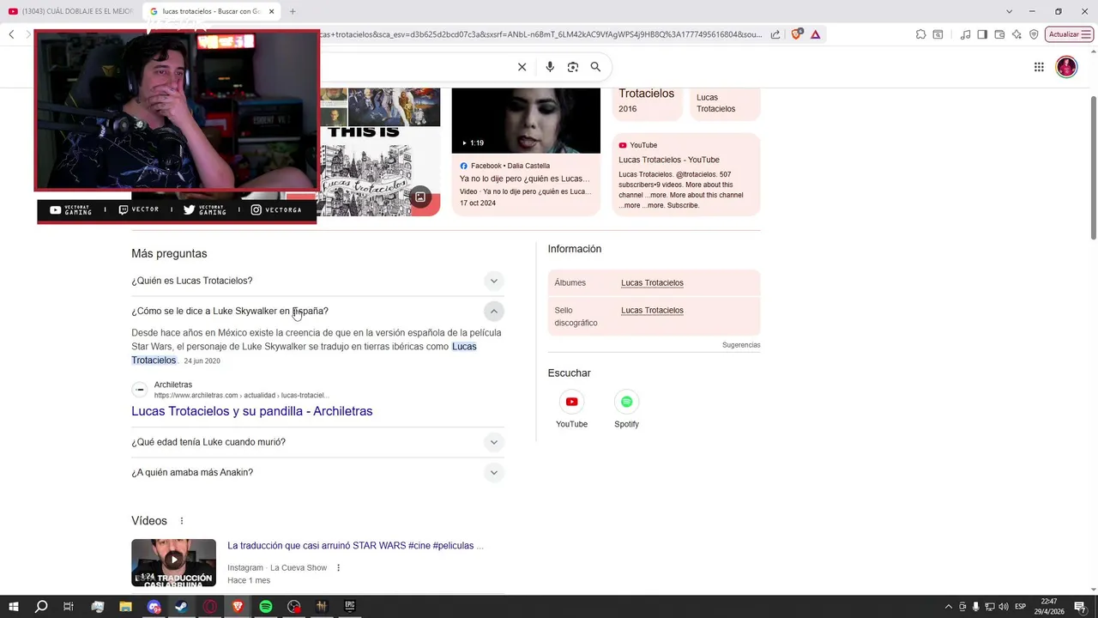
Task: Open Opera GX from the taskbar
Action: coord(209,607)
